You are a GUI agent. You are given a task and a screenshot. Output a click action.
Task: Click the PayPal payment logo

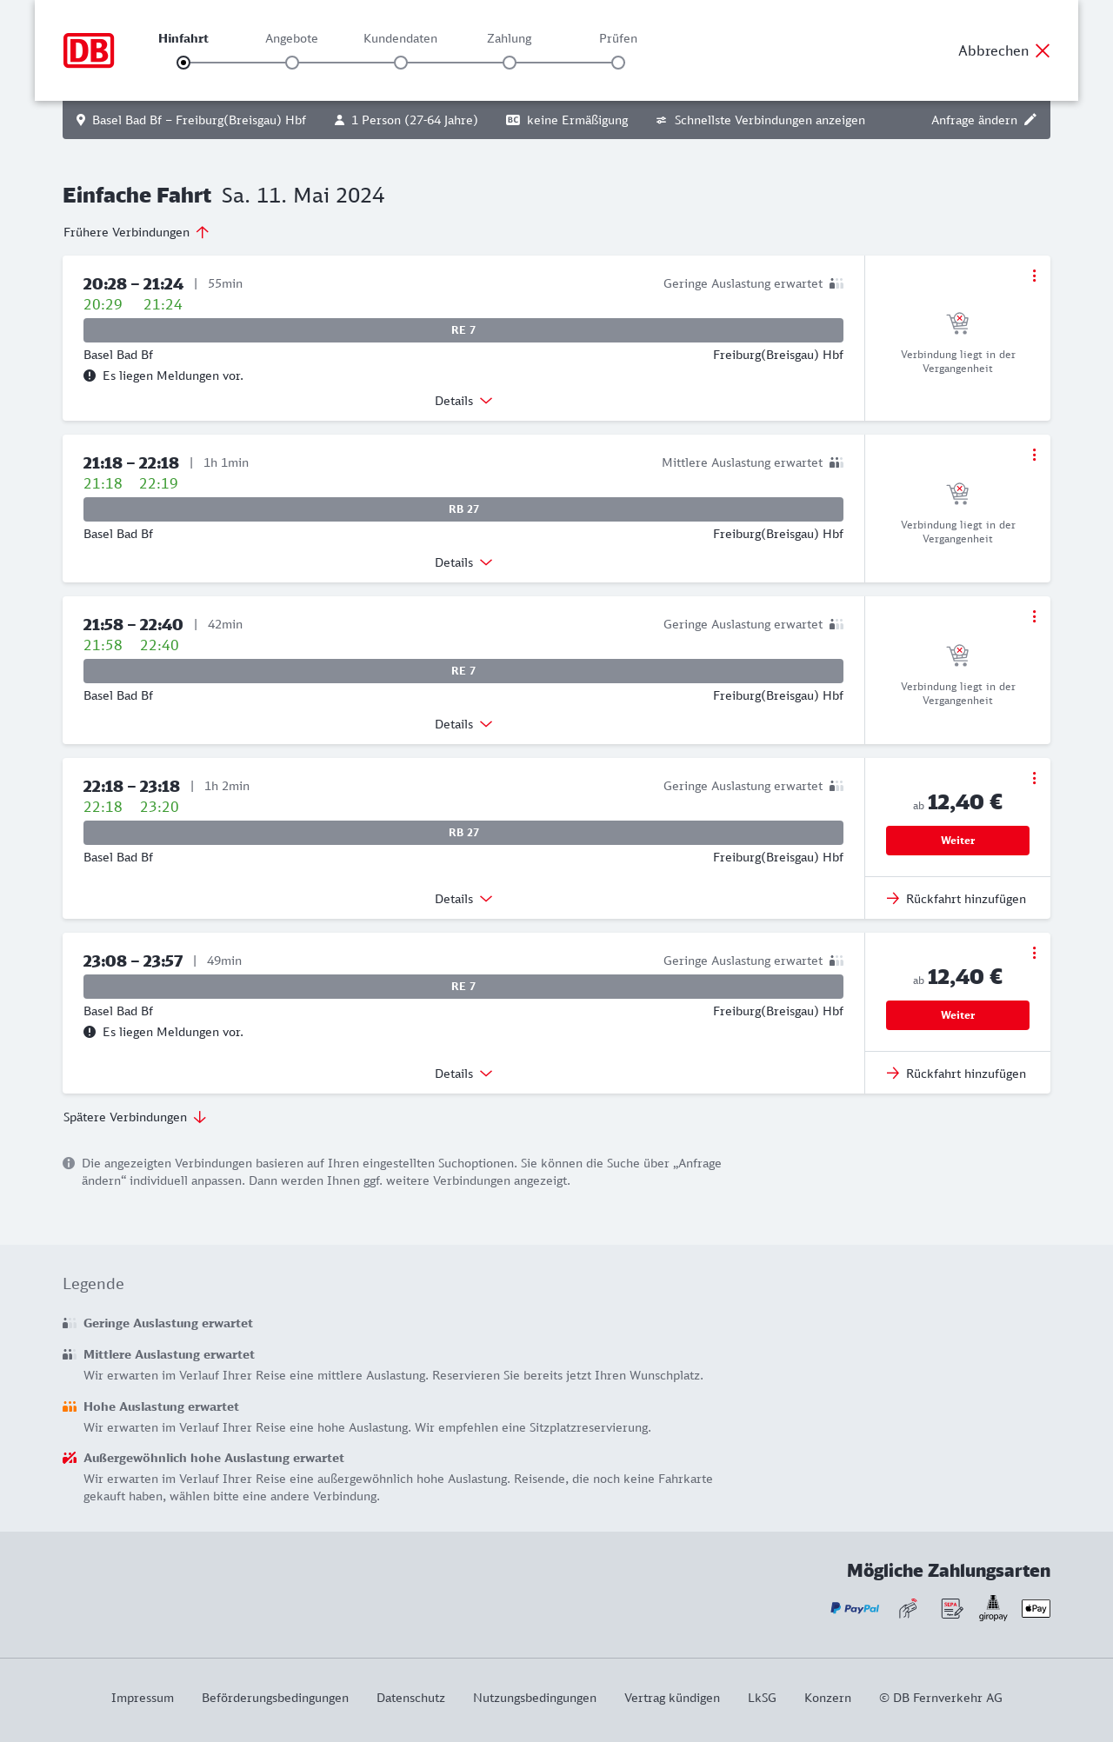click(x=855, y=1608)
